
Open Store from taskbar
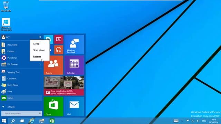coord(52,121)
